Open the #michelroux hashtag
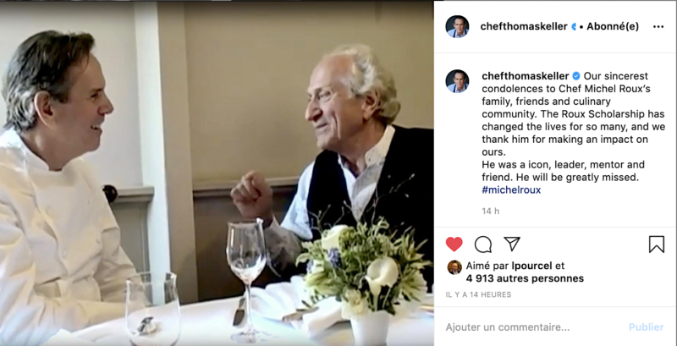 point(511,189)
